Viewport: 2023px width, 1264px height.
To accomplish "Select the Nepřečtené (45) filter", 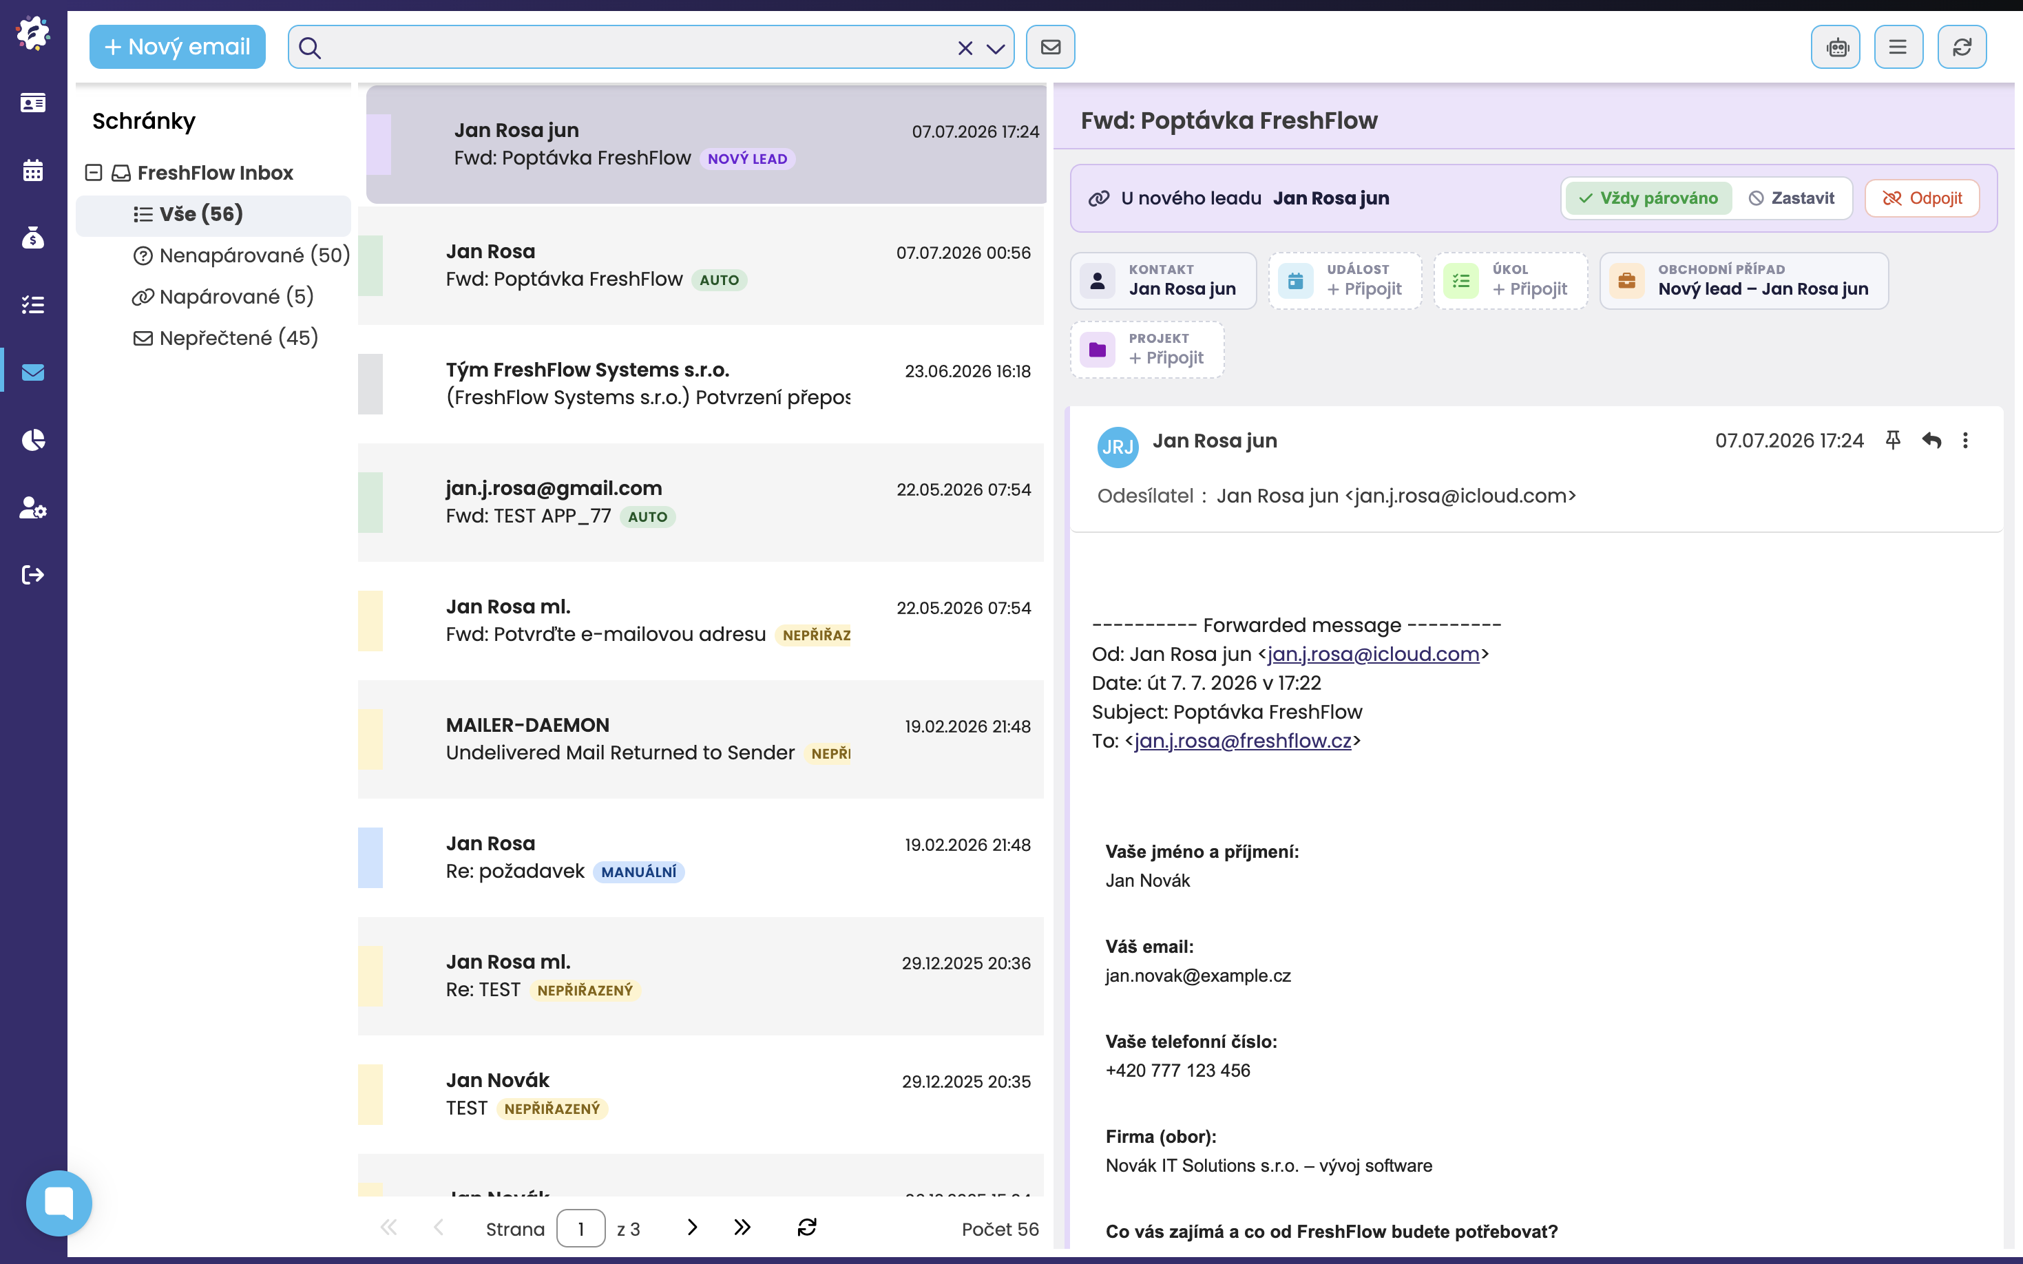I will click(x=226, y=338).
